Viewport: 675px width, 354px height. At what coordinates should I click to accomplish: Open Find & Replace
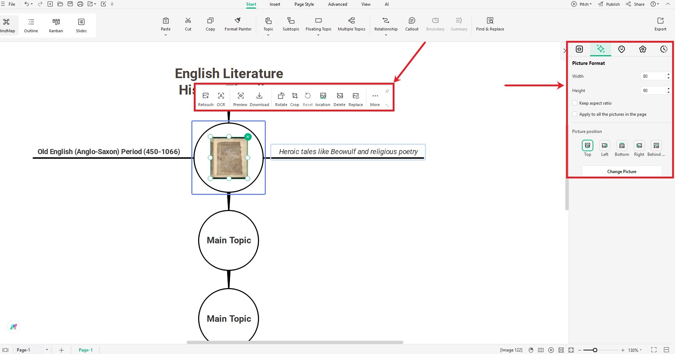(490, 24)
